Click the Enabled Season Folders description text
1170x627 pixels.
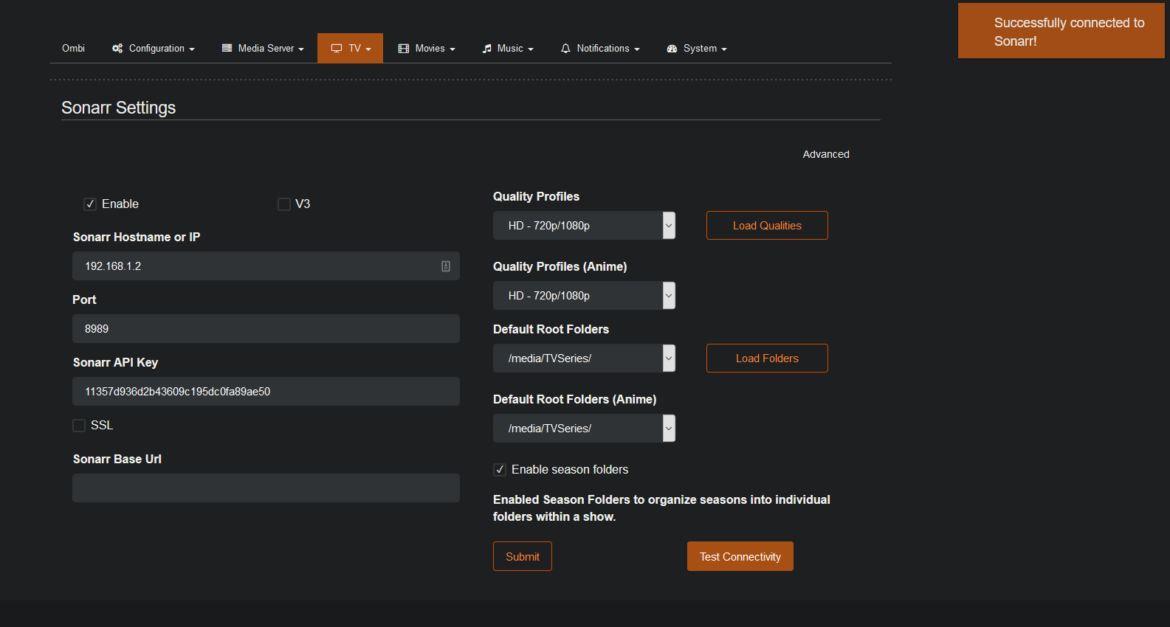click(x=661, y=508)
